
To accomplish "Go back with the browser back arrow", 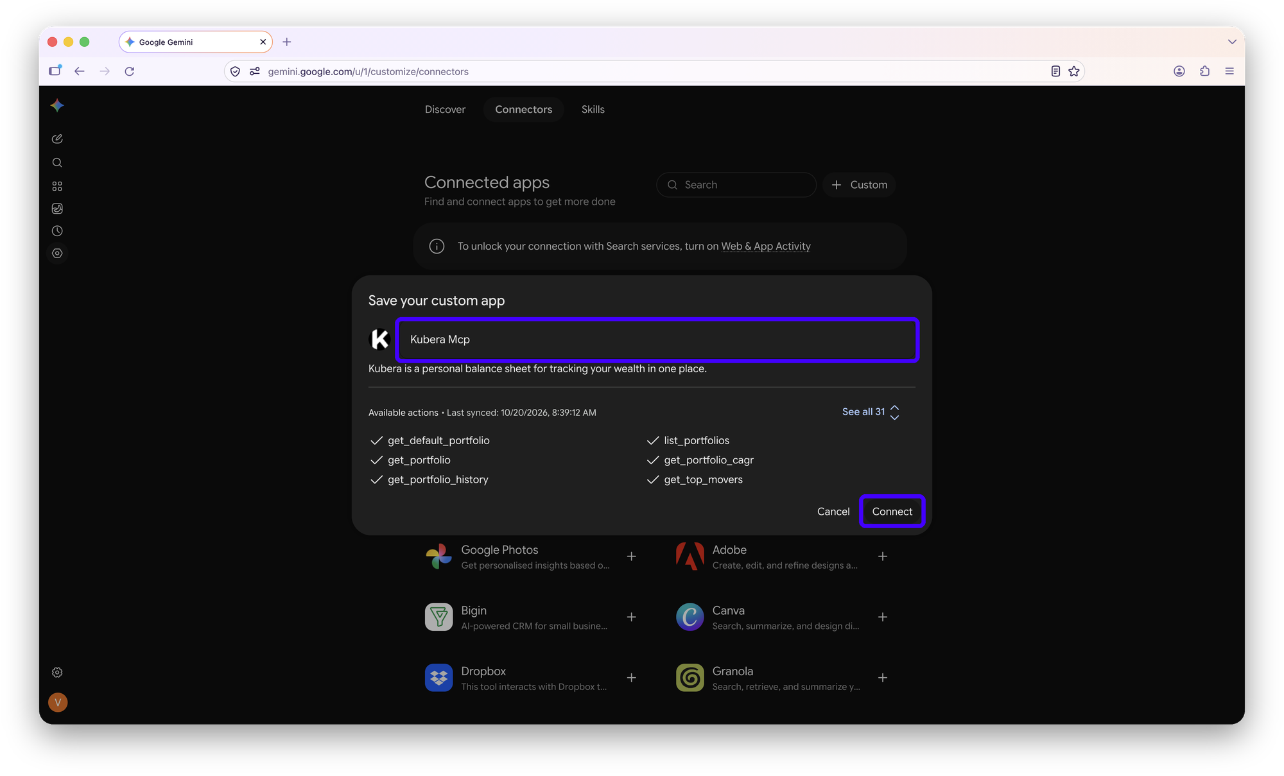I will click(80, 71).
